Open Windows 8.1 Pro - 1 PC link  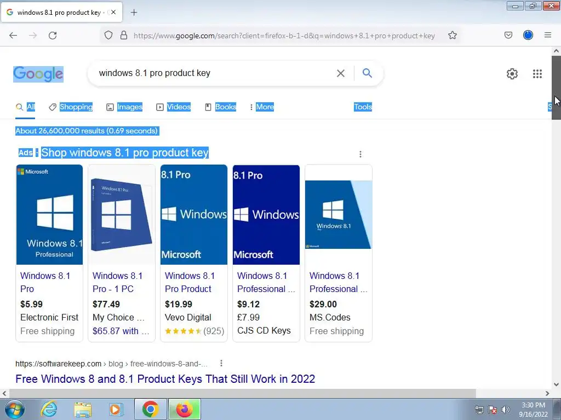click(x=117, y=282)
